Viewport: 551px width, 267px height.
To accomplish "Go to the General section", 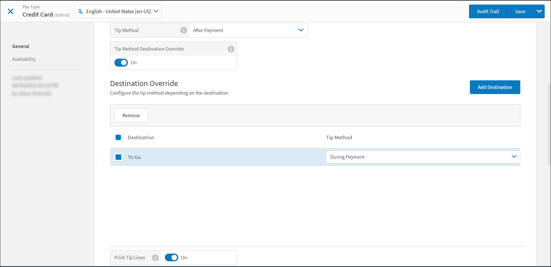I will 21,46.
